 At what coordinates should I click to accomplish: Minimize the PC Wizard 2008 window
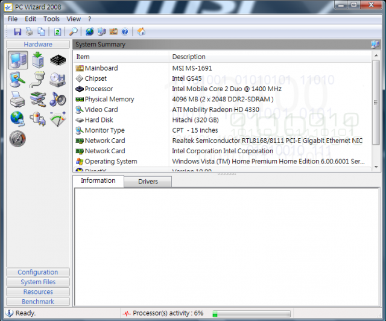coord(341,5)
